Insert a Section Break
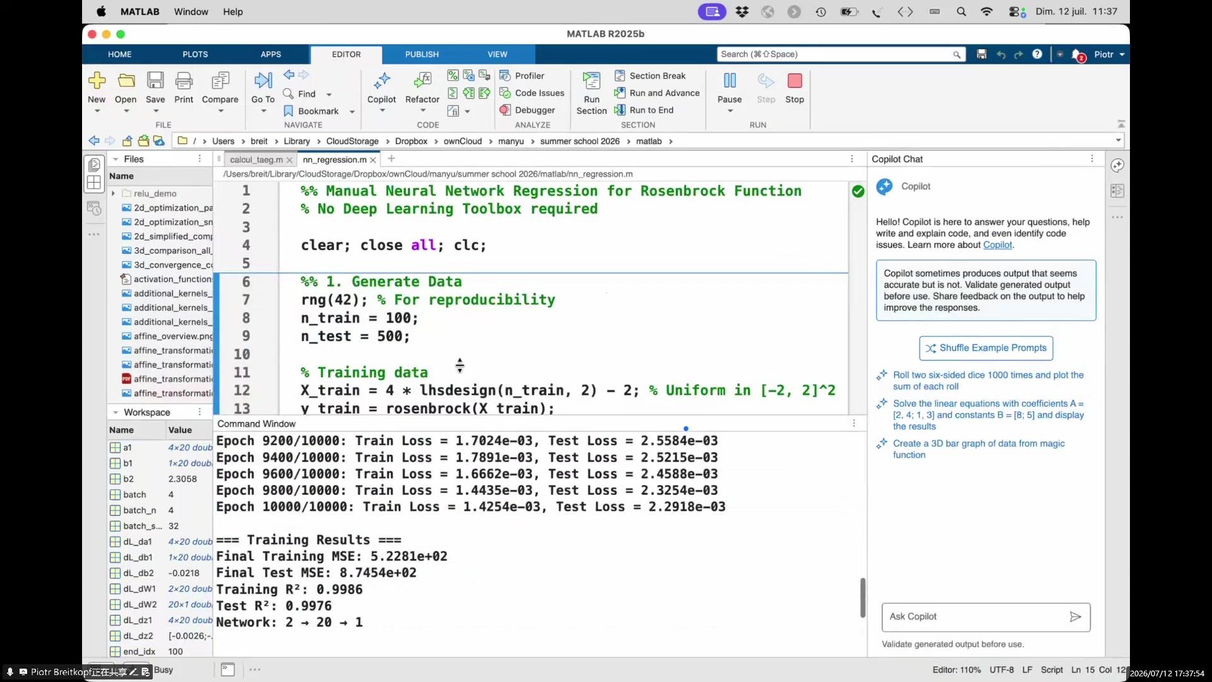The width and height of the screenshot is (1212, 682). (650, 76)
